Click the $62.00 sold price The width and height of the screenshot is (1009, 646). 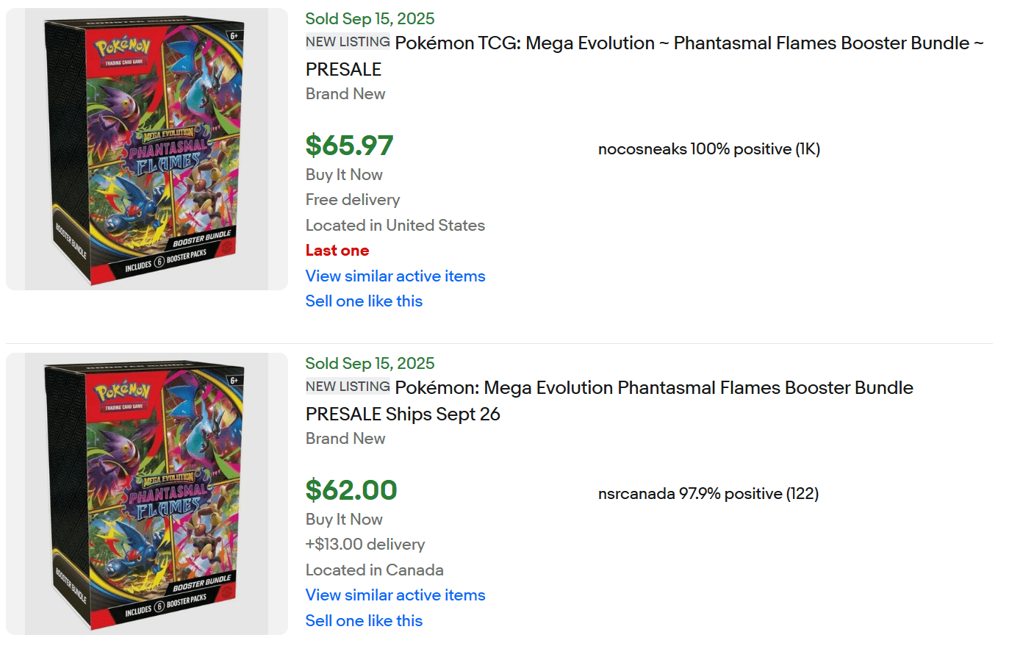pos(351,490)
